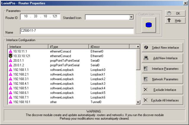Click the ifDescr column header
Screen dimensions: 189x125
point(112,47)
